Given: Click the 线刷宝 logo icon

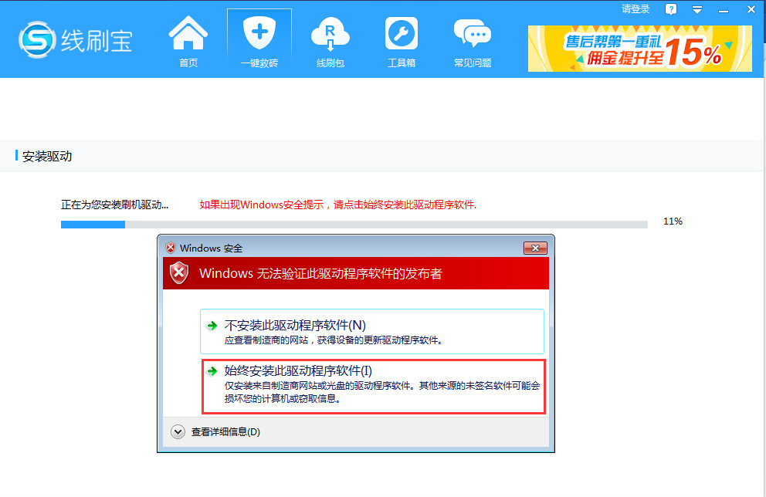Looking at the screenshot, I should pyautogui.click(x=36, y=39).
